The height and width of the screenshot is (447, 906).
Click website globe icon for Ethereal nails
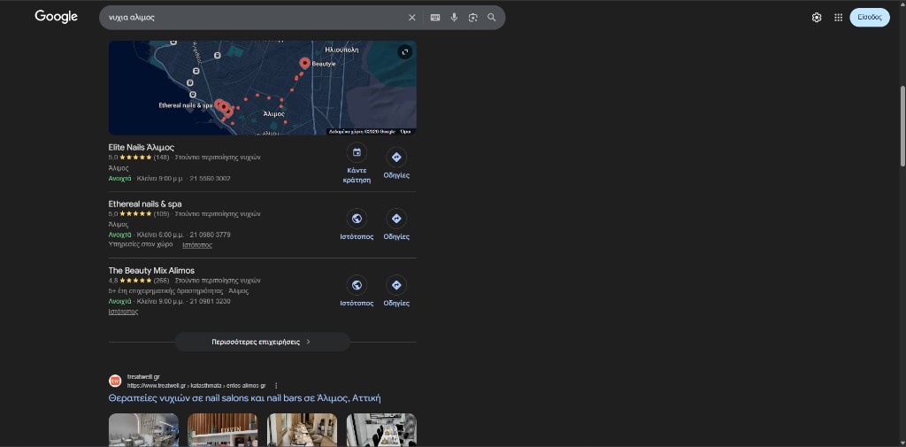pos(357,219)
